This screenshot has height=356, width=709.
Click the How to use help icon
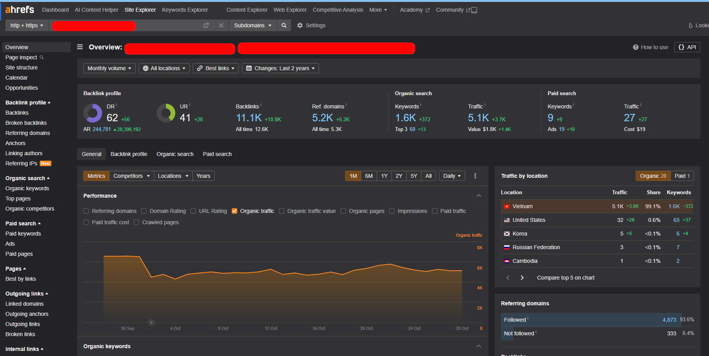point(635,47)
